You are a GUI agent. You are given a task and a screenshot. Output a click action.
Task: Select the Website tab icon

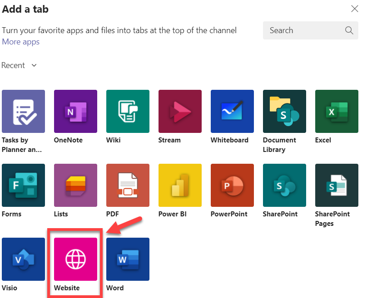click(x=75, y=259)
